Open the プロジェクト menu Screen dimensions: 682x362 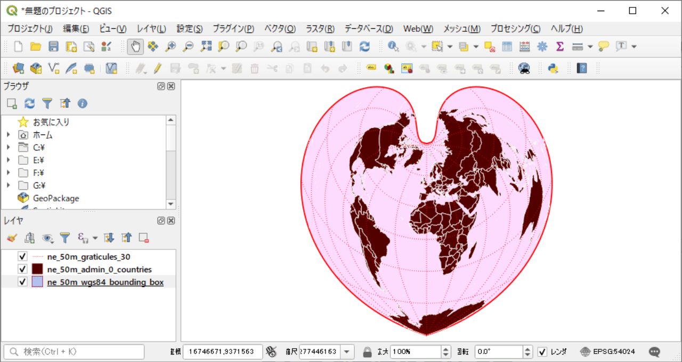(x=30, y=29)
